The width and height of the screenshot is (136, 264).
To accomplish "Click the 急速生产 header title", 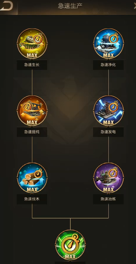I will pos(70,6).
